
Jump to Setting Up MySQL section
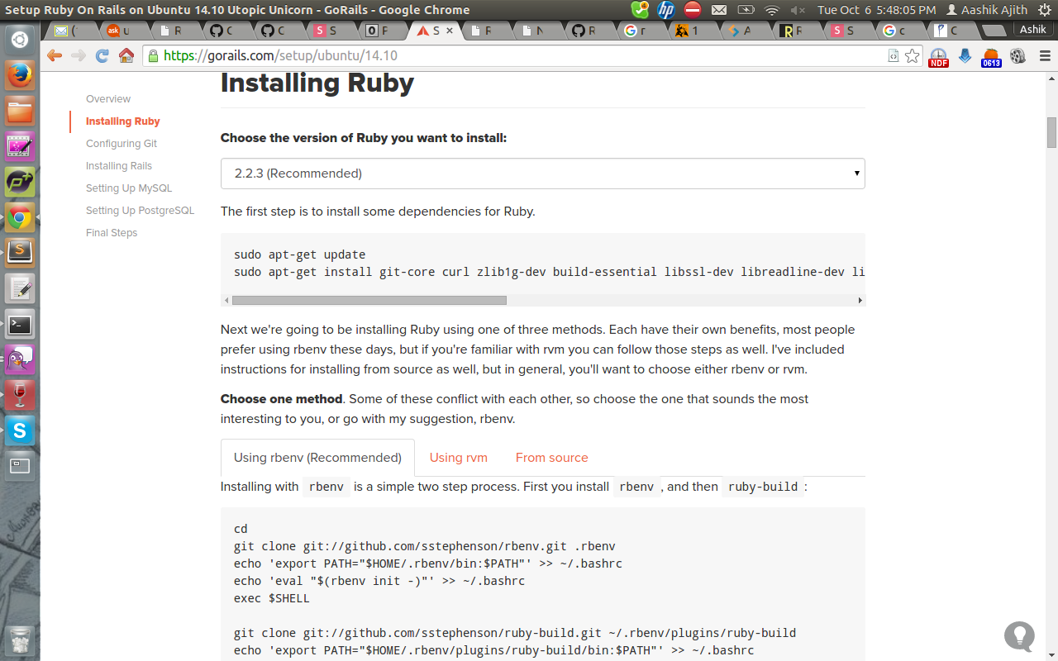click(x=129, y=188)
